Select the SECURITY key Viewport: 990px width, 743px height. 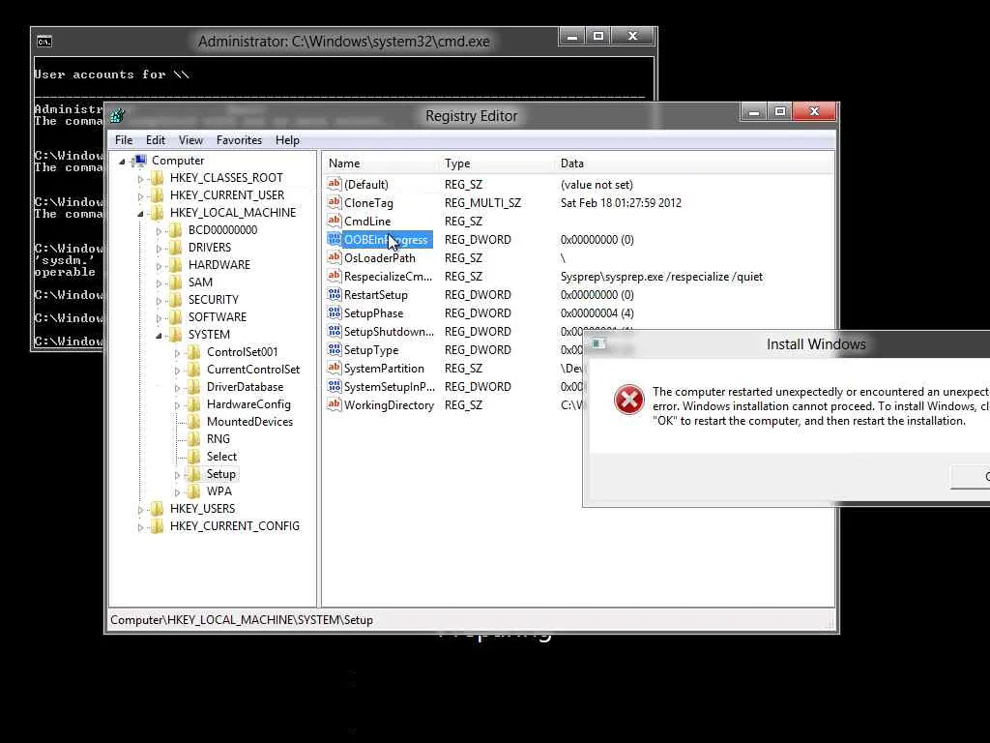click(214, 300)
